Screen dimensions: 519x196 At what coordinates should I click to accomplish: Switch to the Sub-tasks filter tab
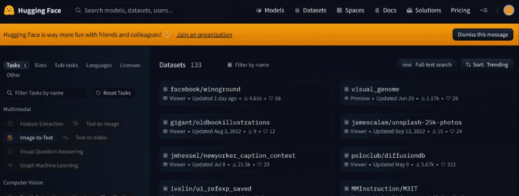(x=66, y=65)
